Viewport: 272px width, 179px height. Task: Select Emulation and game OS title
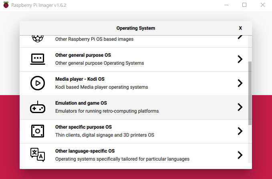(x=81, y=103)
